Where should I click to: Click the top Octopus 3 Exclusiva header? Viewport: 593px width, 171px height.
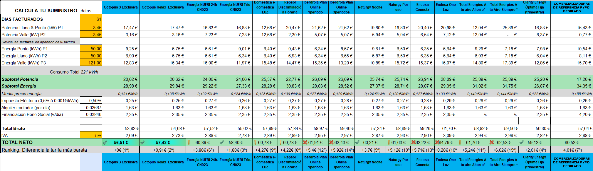click(121, 7)
